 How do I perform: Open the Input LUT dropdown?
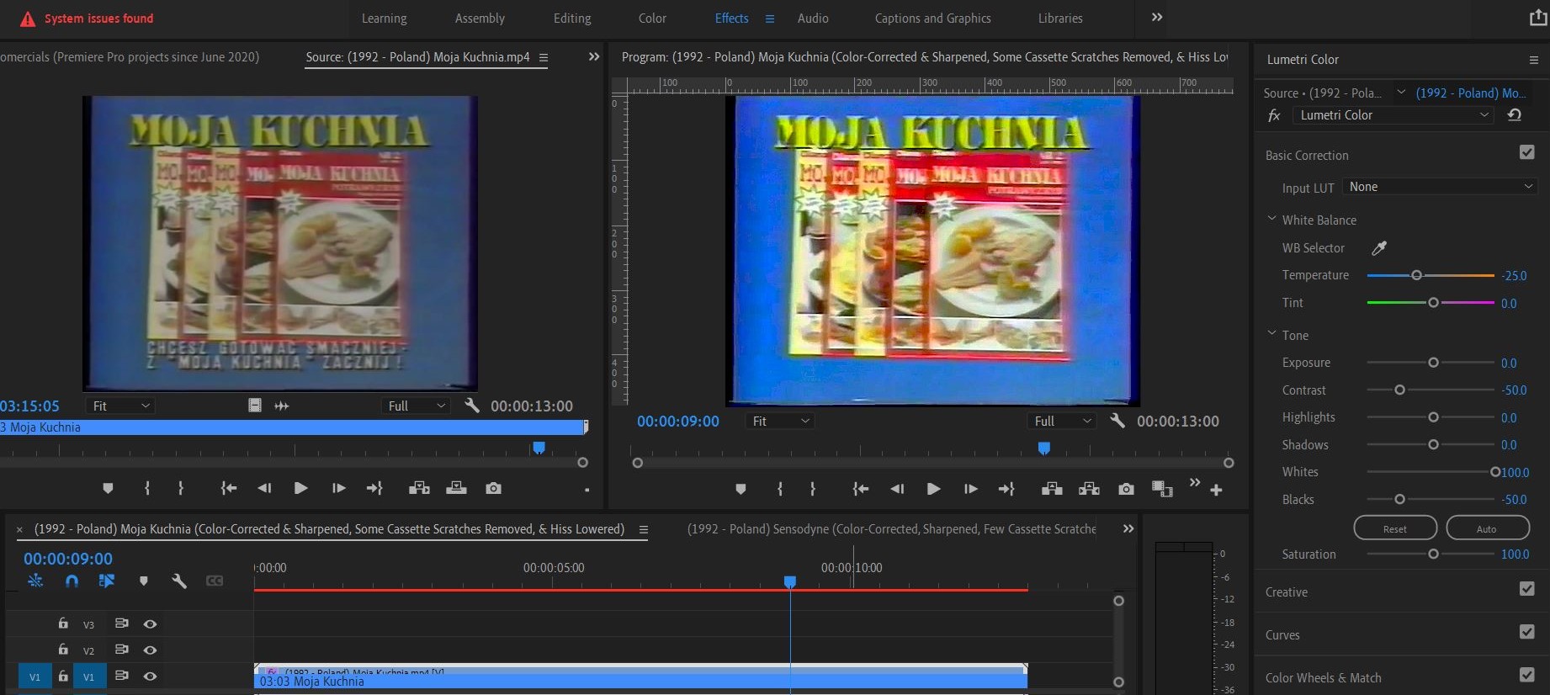pos(1441,187)
